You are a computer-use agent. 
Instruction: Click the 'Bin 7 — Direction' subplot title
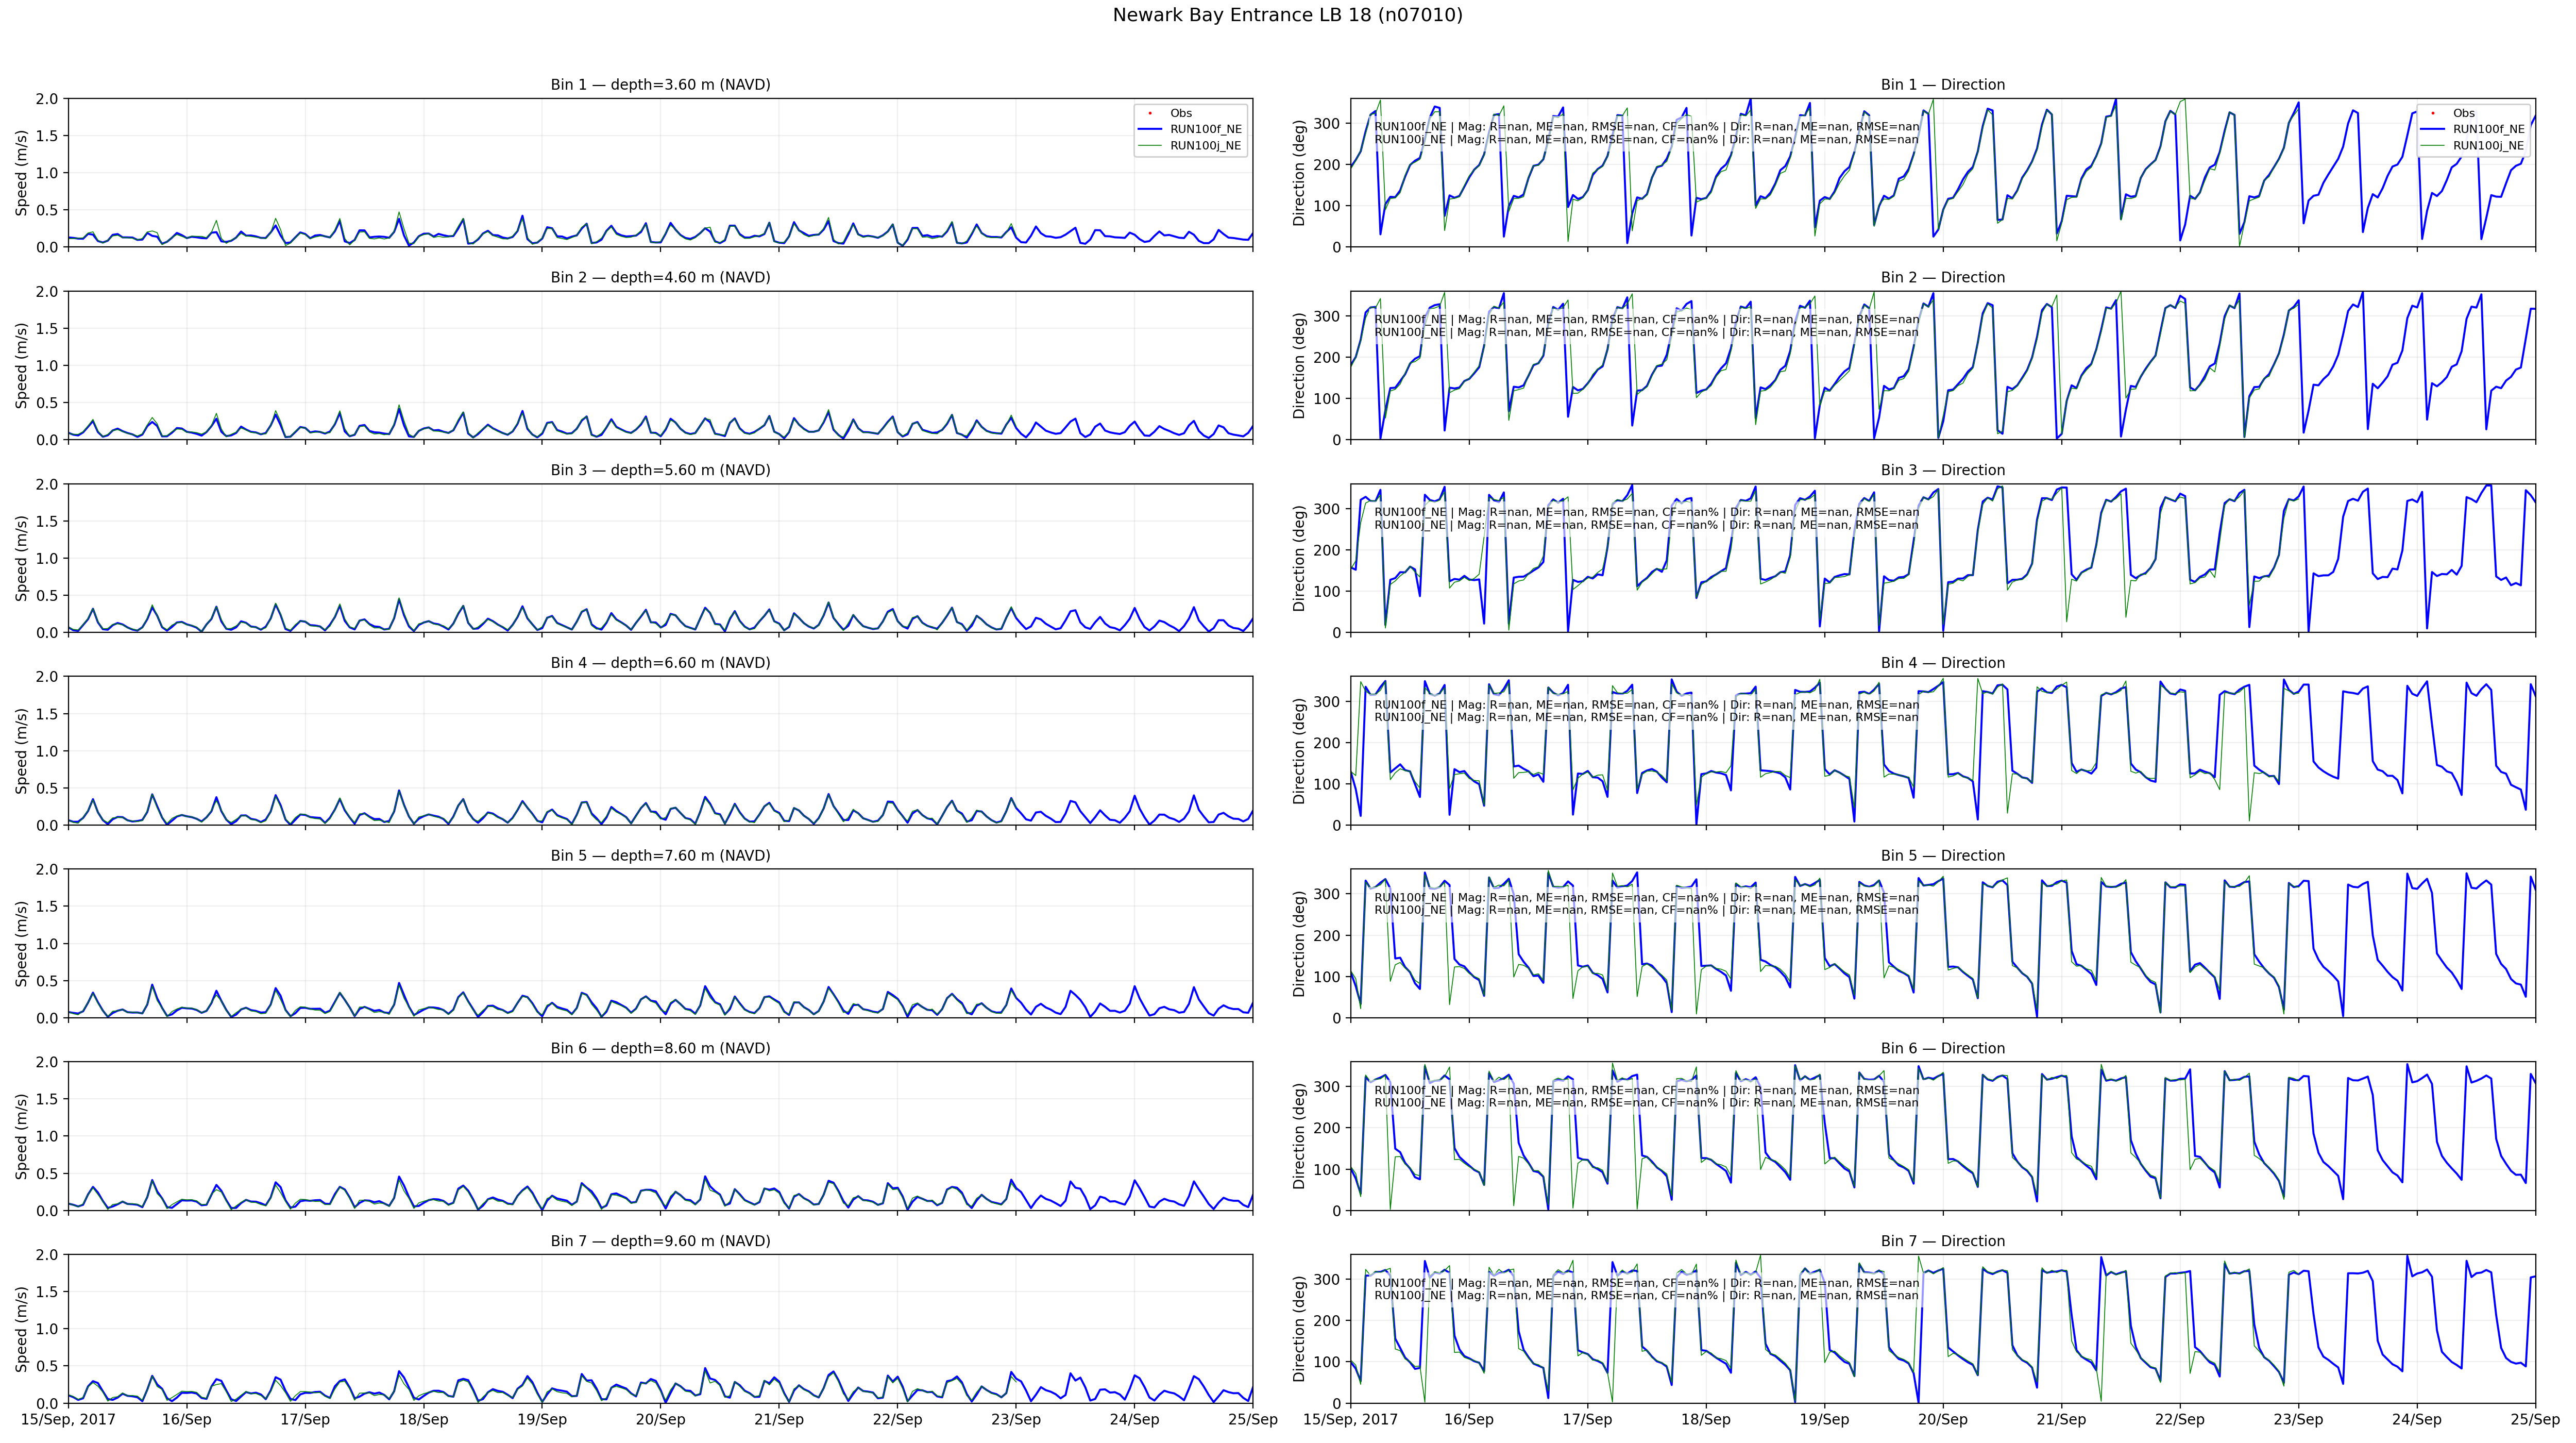pyautogui.click(x=1942, y=1241)
